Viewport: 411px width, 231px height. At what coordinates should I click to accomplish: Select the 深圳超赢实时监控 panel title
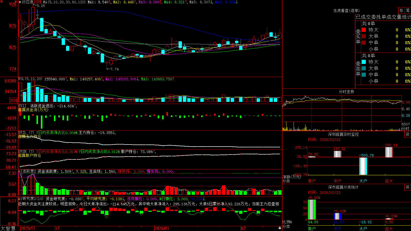coord(343,134)
